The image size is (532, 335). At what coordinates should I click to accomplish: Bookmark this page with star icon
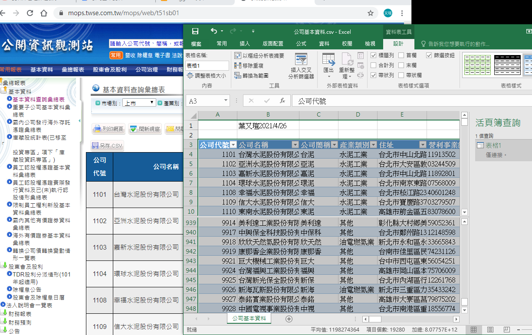(x=370, y=13)
